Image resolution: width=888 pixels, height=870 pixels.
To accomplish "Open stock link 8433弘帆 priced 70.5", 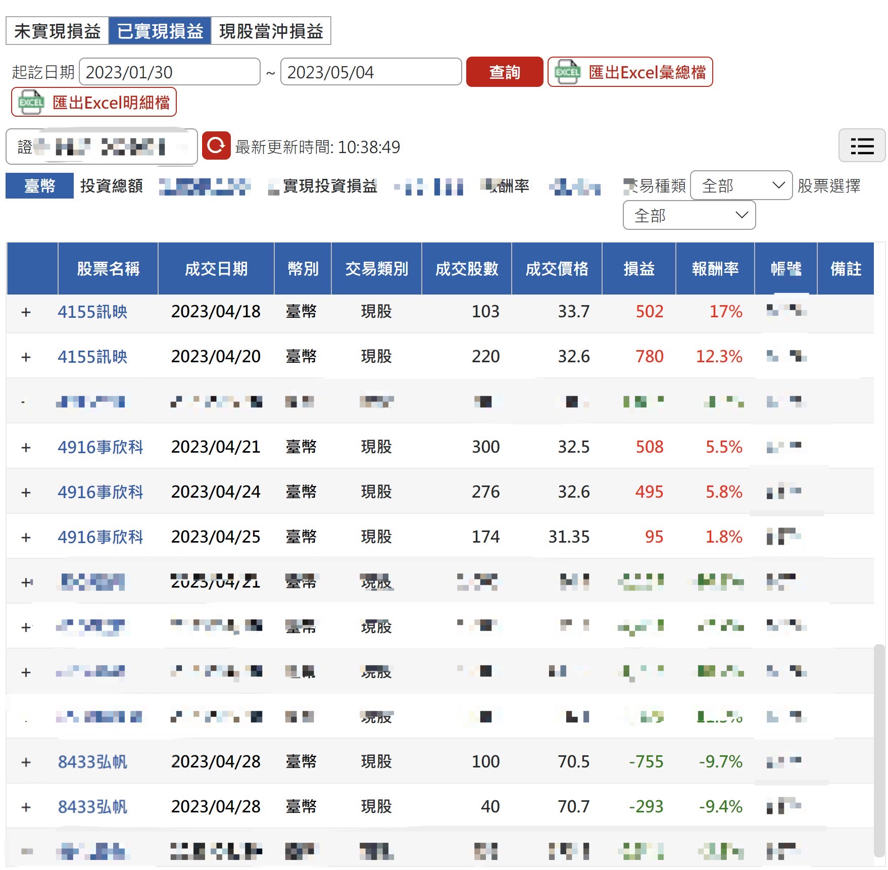I will [x=92, y=762].
